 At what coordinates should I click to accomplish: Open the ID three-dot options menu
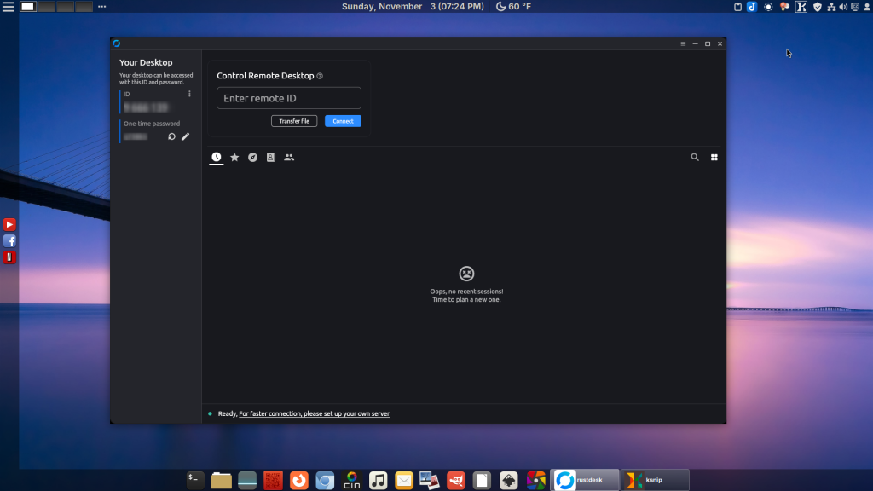189,94
